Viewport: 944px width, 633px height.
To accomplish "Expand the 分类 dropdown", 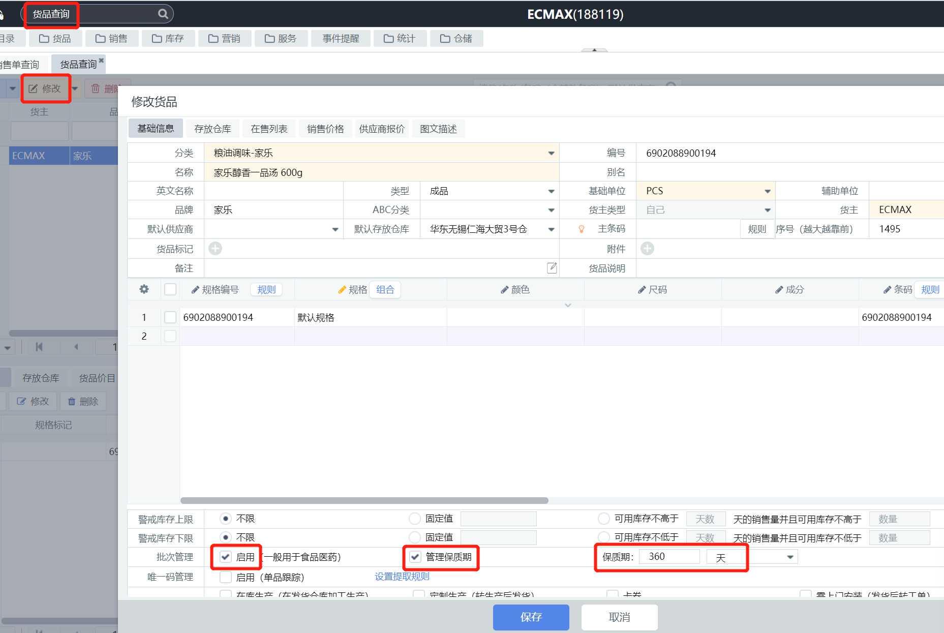I will (x=551, y=153).
